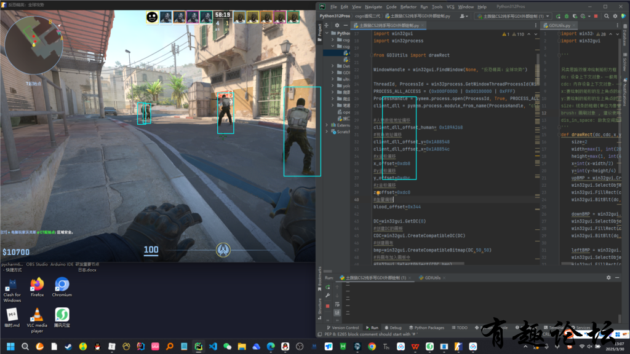Viewport: 630px width, 354px height.
Task: Open WeChat from the taskbar
Action: click(228, 347)
